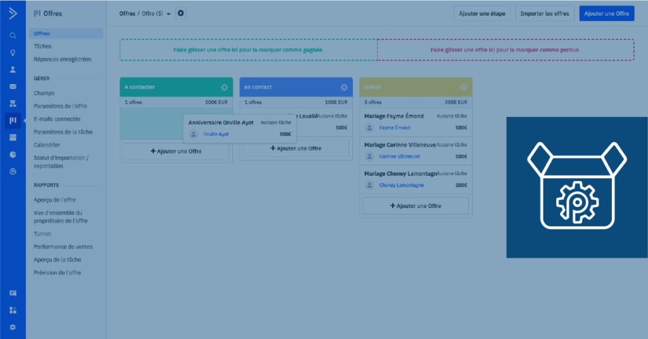Open the Mariage Cheney Lamontagne deal
648x339 pixels.
pos(401,174)
